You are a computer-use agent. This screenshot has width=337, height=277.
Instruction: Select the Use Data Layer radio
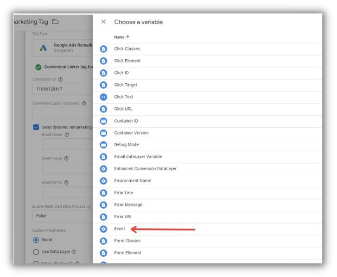36,252
